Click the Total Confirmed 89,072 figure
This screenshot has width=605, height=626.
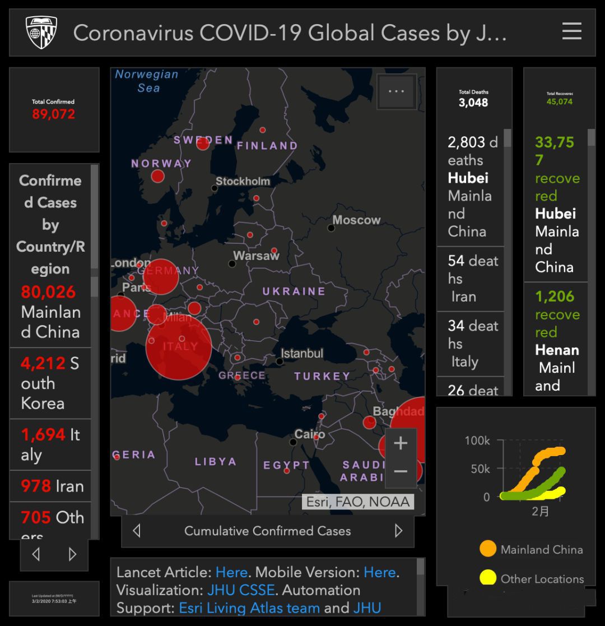coord(53,114)
